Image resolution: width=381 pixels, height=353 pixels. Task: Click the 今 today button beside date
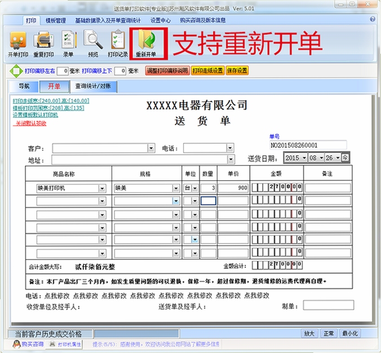click(x=345, y=158)
